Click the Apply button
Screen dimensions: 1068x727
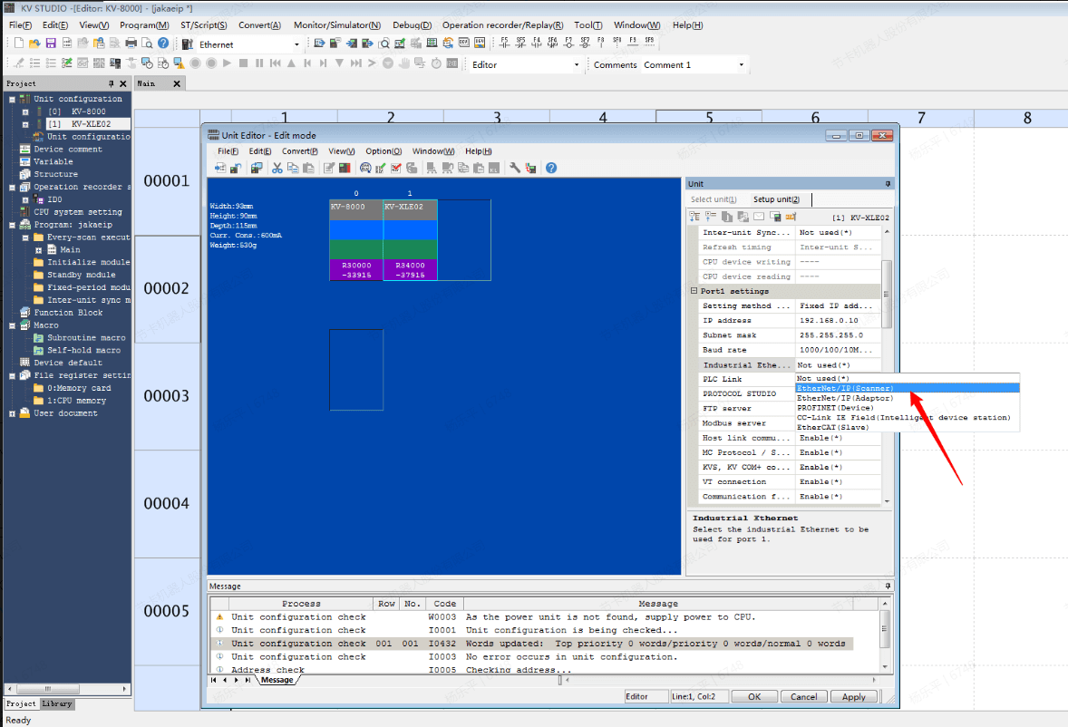coord(853,697)
